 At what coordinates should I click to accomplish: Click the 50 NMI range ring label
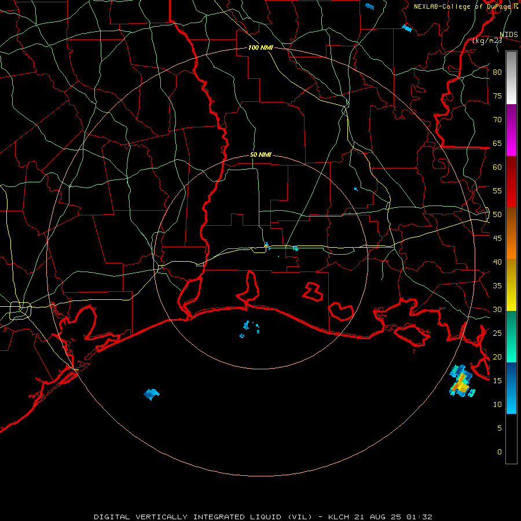pyautogui.click(x=260, y=155)
